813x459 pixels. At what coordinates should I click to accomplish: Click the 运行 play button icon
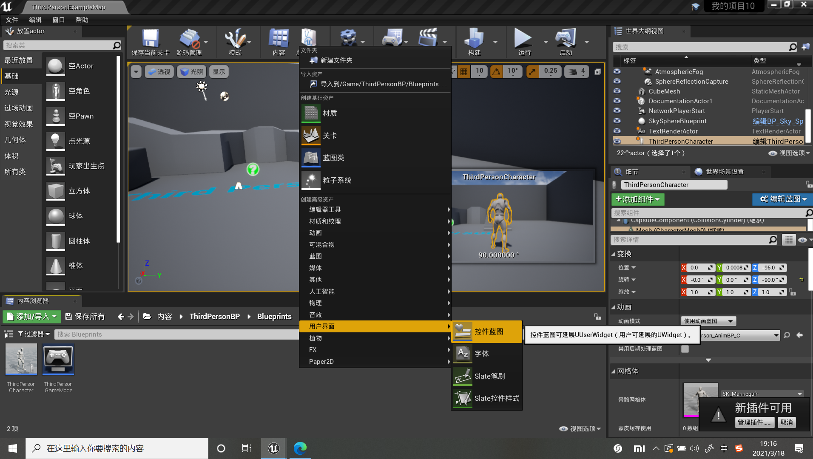524,42
